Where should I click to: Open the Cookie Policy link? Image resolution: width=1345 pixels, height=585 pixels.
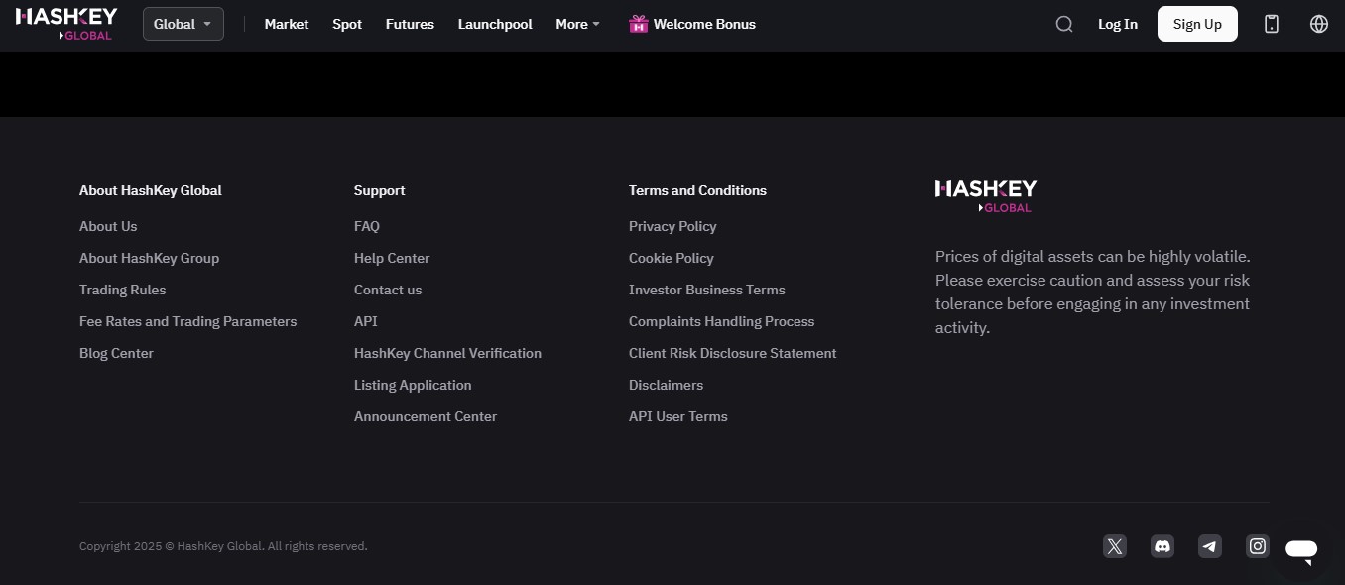(672, 258)
